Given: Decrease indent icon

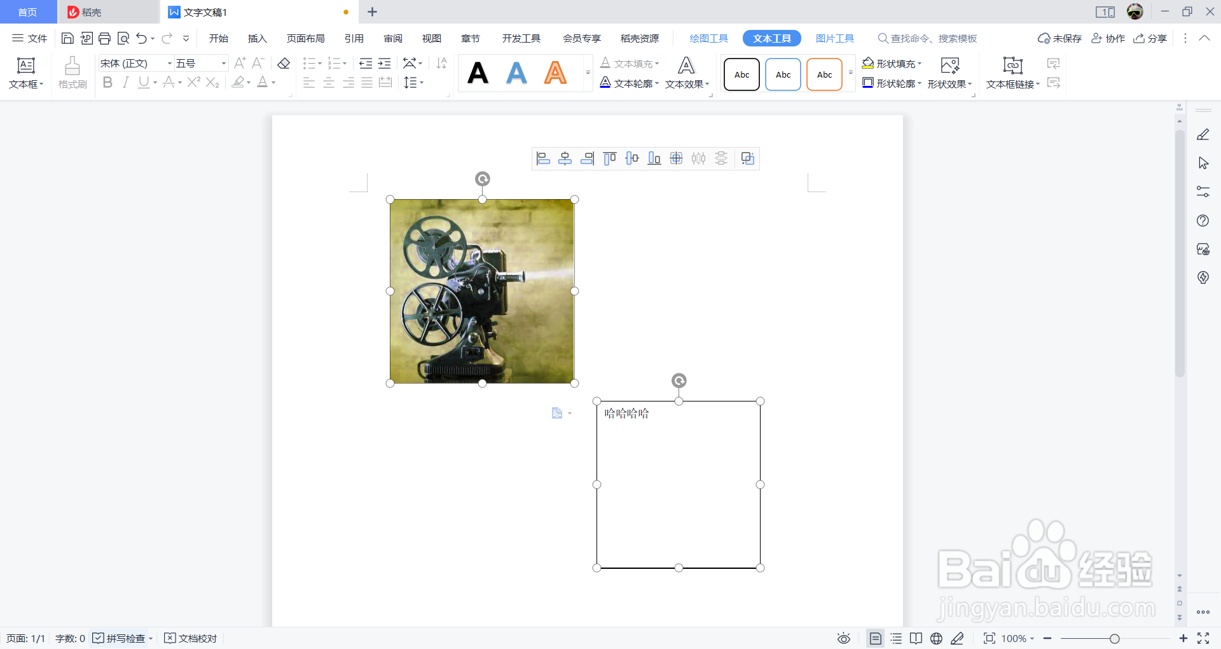Looking at the screenshot, I should pyautogui.click(x=366, y=63).
